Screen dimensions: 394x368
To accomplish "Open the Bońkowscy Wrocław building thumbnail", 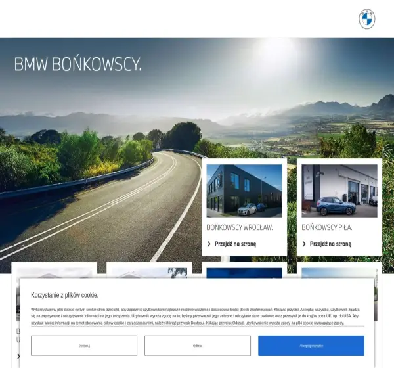I will pos(244,191).
